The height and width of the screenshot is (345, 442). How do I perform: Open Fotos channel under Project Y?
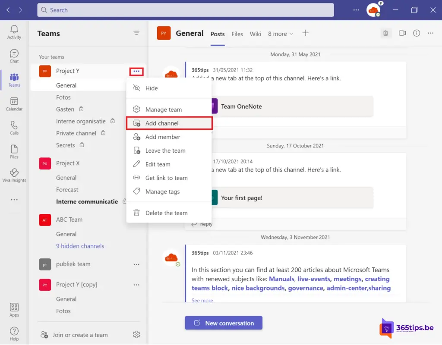point(63,97)
